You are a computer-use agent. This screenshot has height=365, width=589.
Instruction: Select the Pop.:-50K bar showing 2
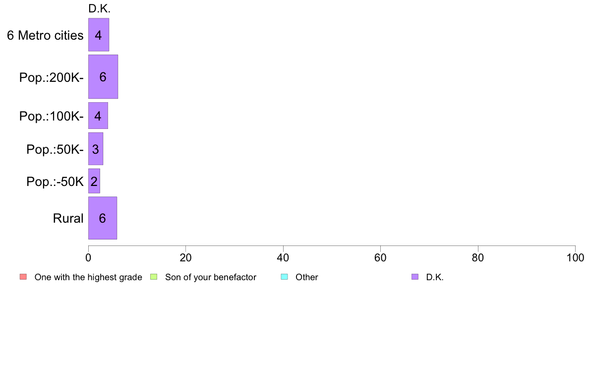tap(94, 181)
